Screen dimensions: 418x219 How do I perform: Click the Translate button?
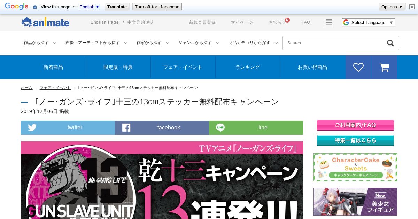click(x=117, y=7)
